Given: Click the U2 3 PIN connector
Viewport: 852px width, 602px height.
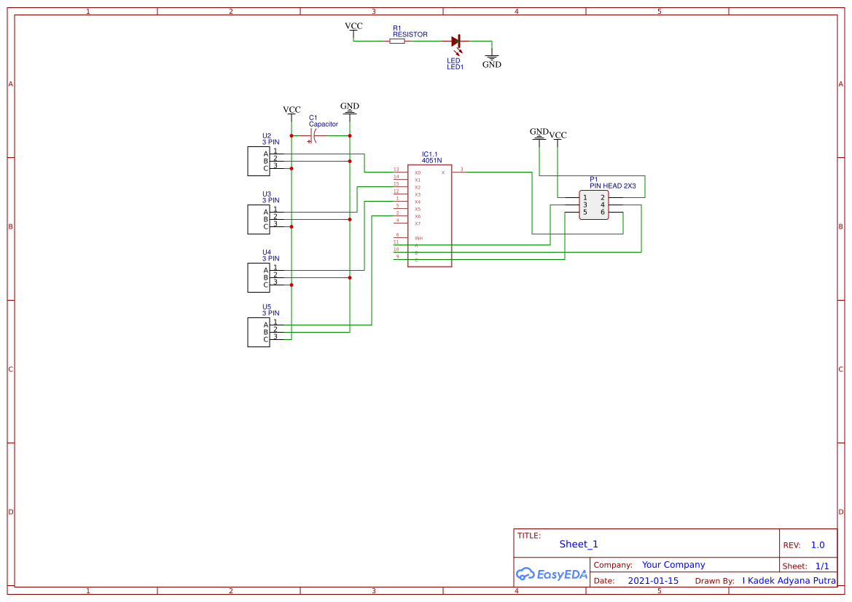Looking at the screenshot, I should coord(258,162).
